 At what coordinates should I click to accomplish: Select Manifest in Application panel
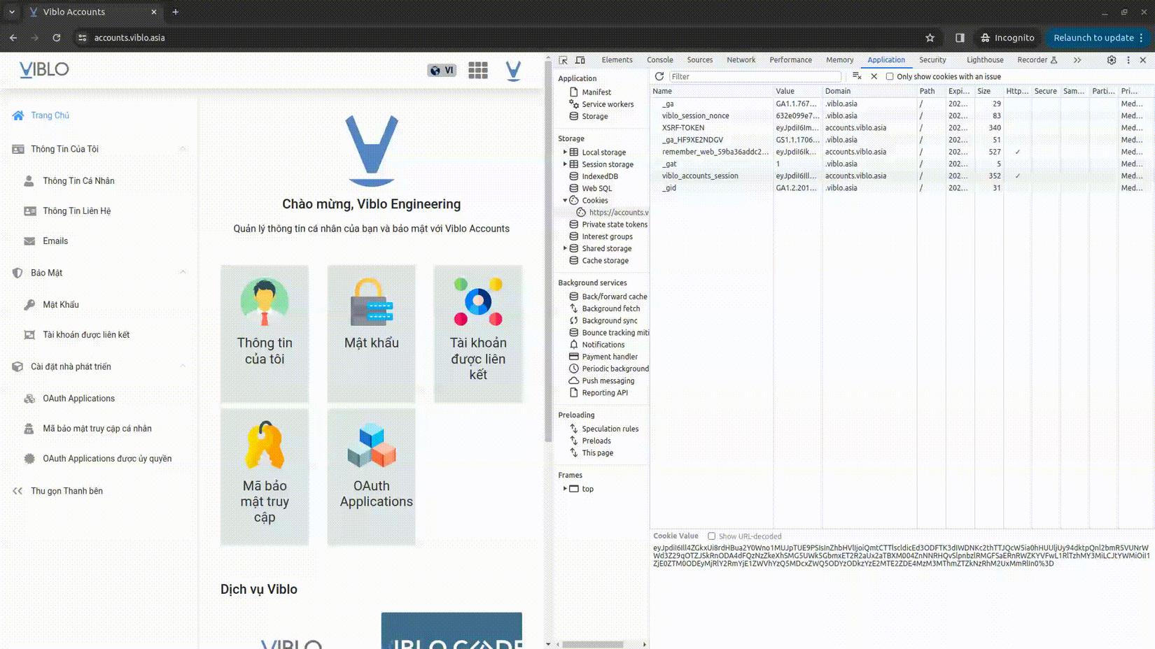(596, 92)
